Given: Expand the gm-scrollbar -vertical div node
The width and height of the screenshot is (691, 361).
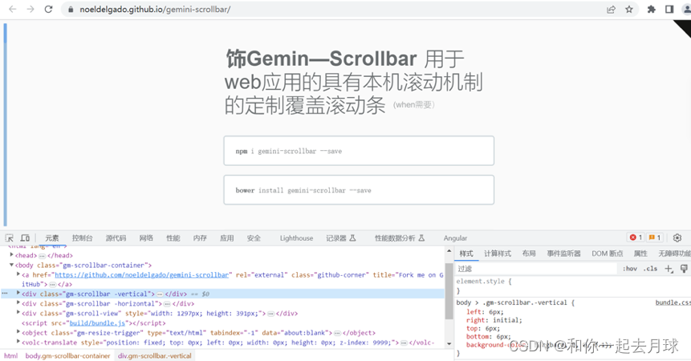Looking at the screenshot, I should click(x=18, y=293).
